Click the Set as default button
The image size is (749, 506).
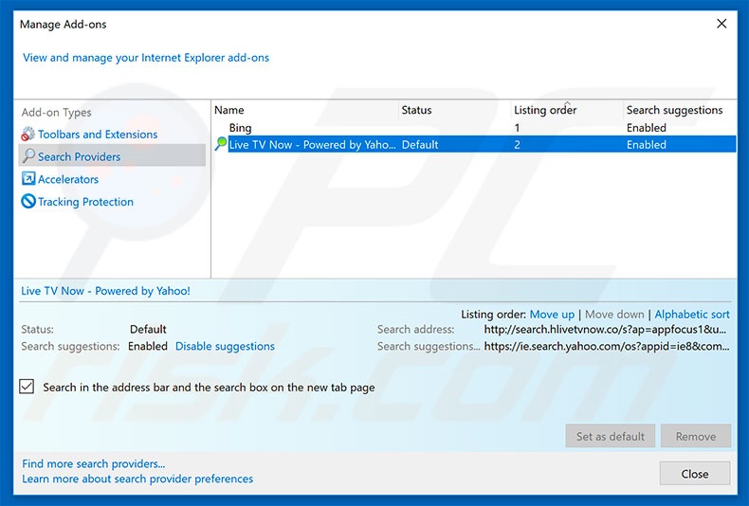610,436
